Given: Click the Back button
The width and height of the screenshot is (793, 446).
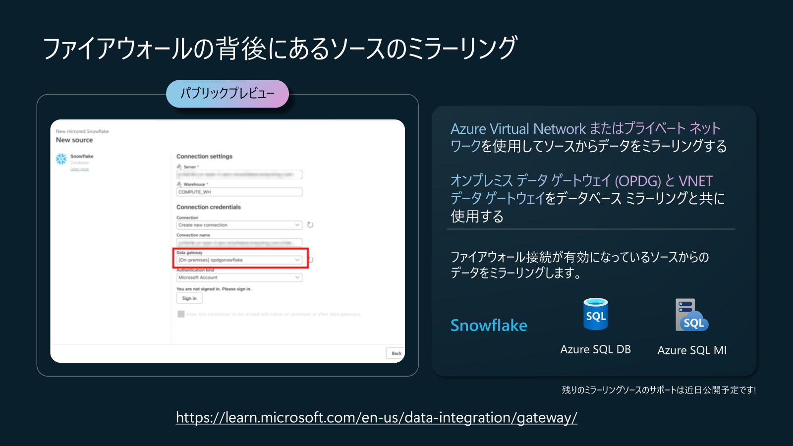Looking at the screenshot, I should 396,353.
